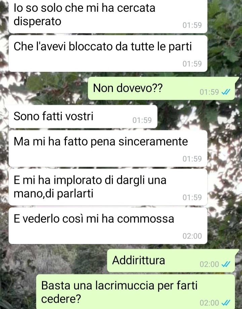This screenshot has width=242, height=309.
Task: Select 'E vederlo così mi ha commossa' bubble
Action: [x=108, y=226]
